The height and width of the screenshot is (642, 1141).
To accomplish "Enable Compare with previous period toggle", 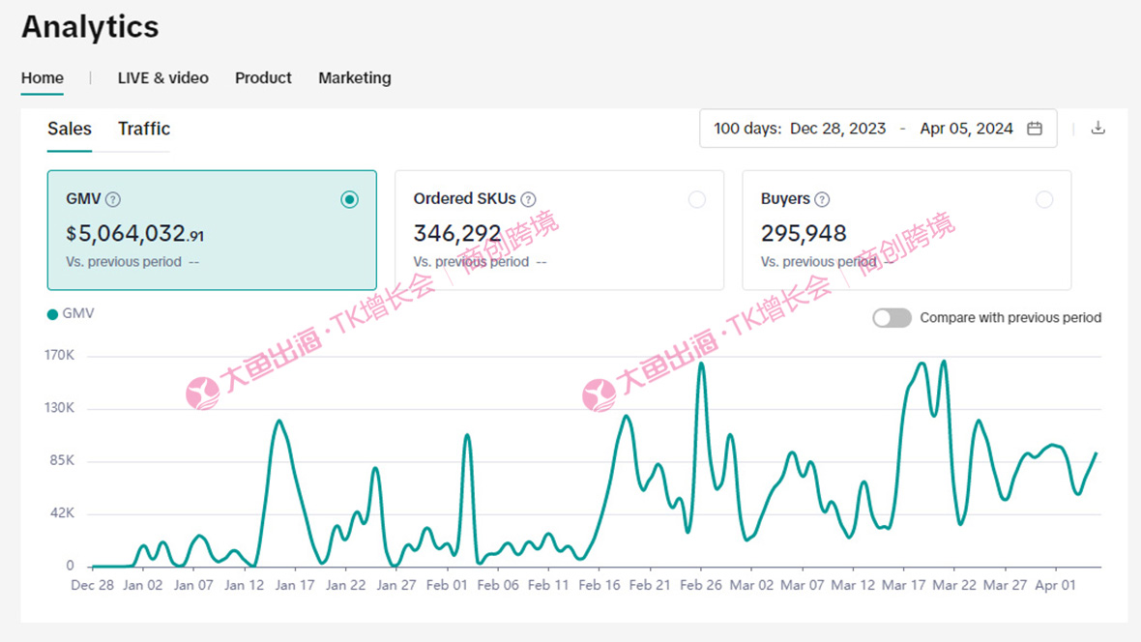I will [892, 318].
